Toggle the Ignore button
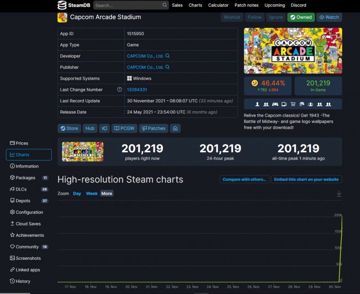 pyautogui.click(x=275, y=17)
